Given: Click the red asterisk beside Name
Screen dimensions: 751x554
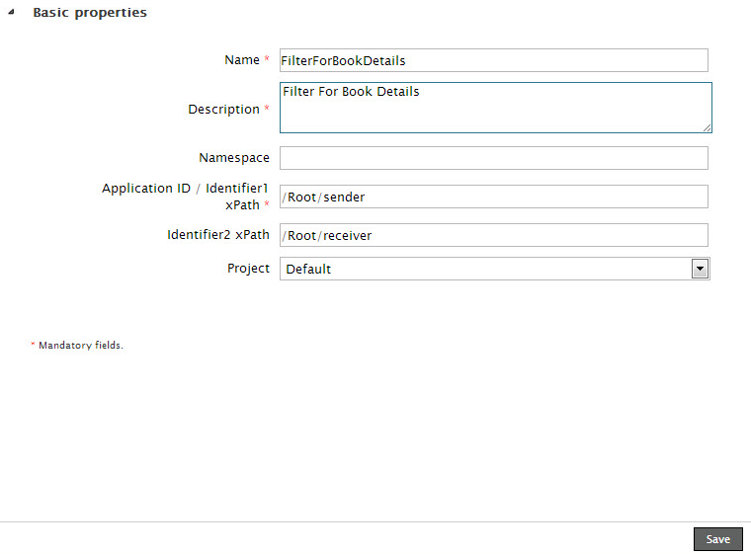Looking at the screenshot, I should pyautogui.click(x=267, y=60).
